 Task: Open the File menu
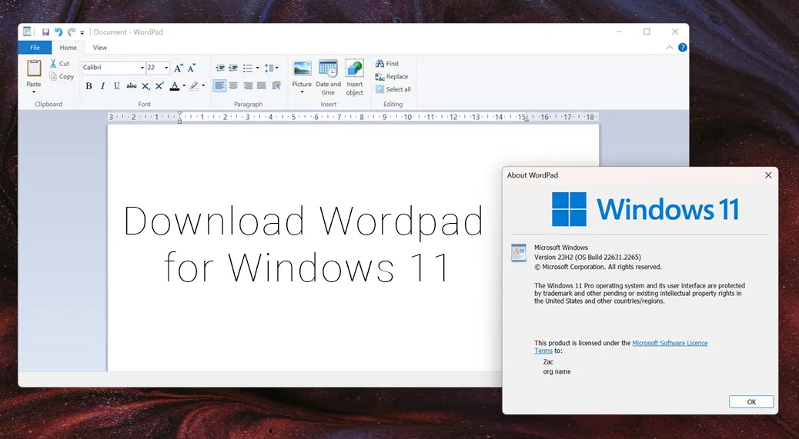(35, 48)
